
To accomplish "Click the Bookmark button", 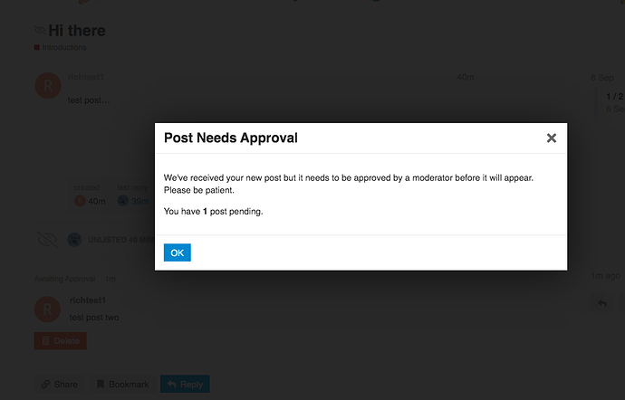I will (123, 384).
